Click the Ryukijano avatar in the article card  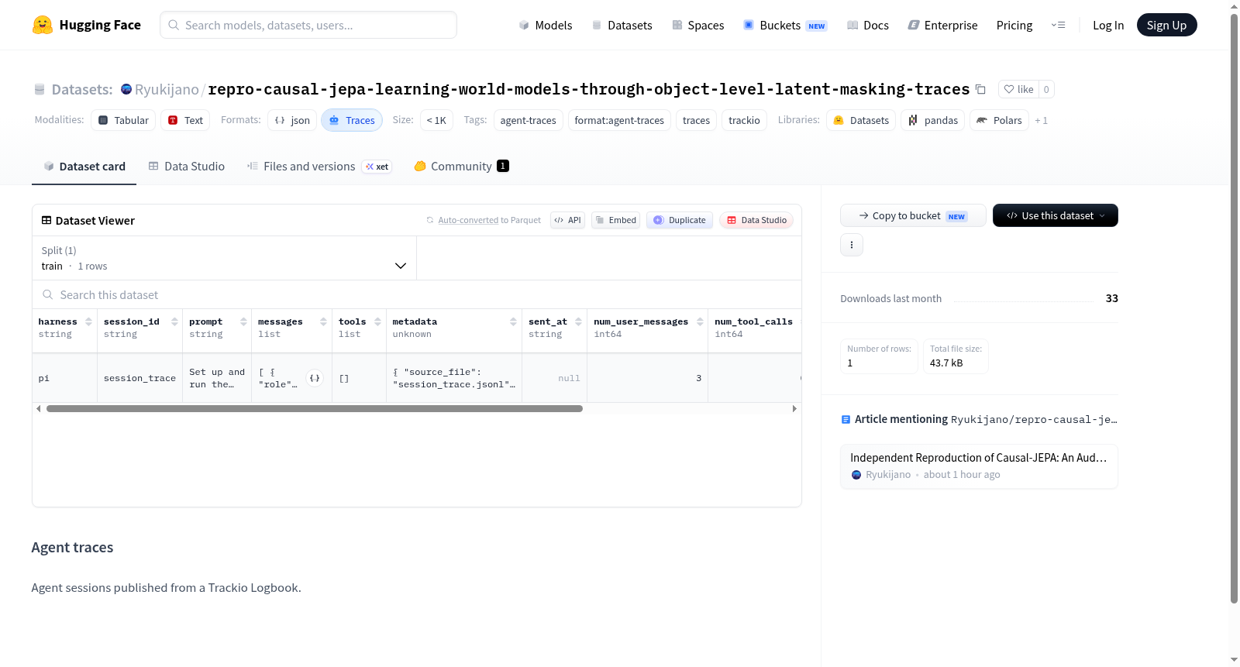coord(856,475)
